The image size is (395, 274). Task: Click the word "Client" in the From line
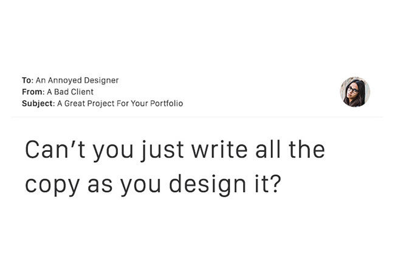[x=82, y=92]
